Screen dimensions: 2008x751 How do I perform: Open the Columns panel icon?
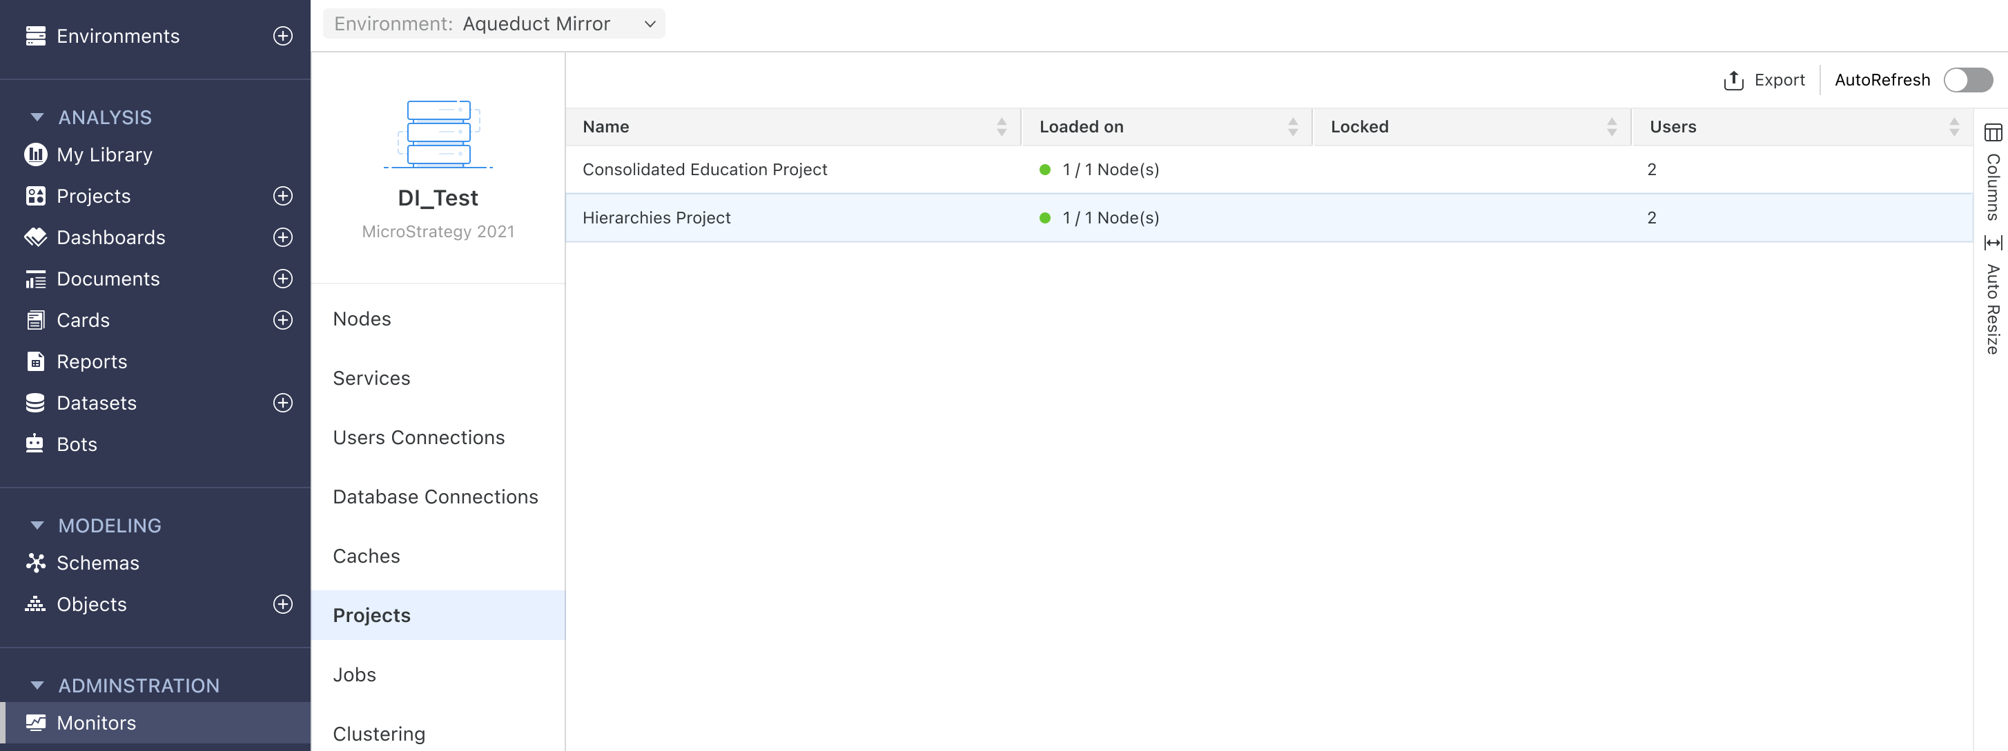coord(1992,132)
